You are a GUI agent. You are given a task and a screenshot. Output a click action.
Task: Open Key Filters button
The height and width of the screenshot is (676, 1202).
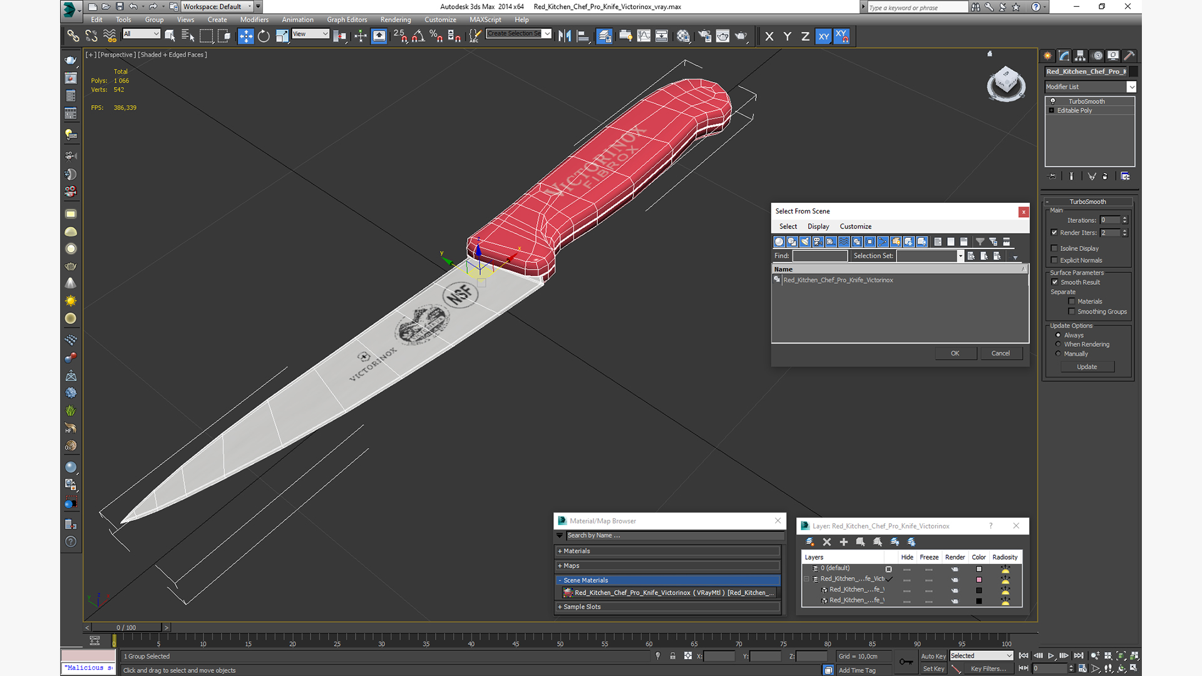[989, 668]
